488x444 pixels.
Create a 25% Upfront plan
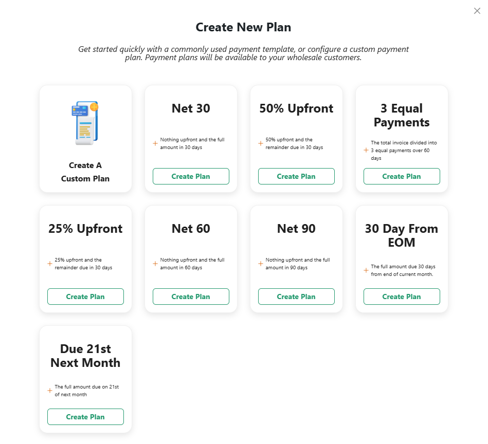click(85, 297)
